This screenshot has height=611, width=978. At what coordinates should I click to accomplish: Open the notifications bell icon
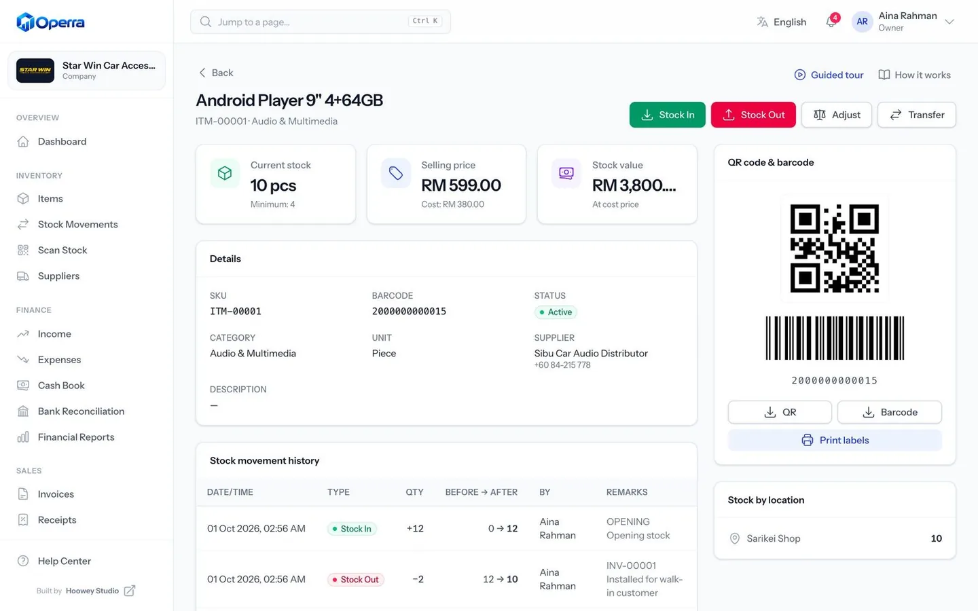[x=831, y=22]
